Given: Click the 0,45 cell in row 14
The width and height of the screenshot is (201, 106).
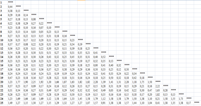Looking at the screenshot, I should tap(74, 57).
